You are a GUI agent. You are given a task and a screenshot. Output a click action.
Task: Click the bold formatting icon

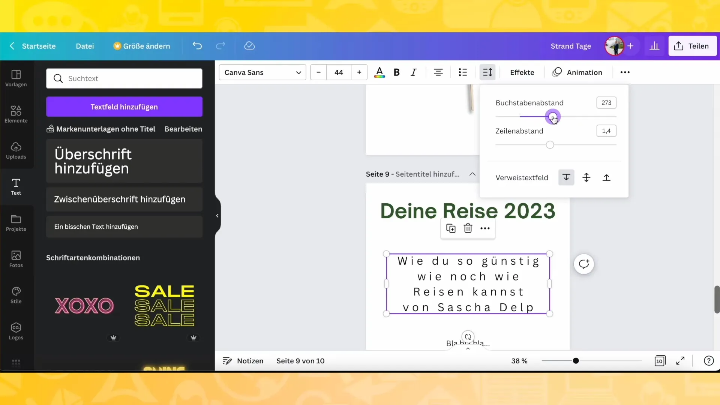click(396, 72)
